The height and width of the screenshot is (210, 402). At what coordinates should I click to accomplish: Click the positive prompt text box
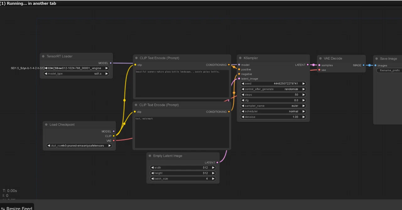pyautogui.click(x=182, y=84)
